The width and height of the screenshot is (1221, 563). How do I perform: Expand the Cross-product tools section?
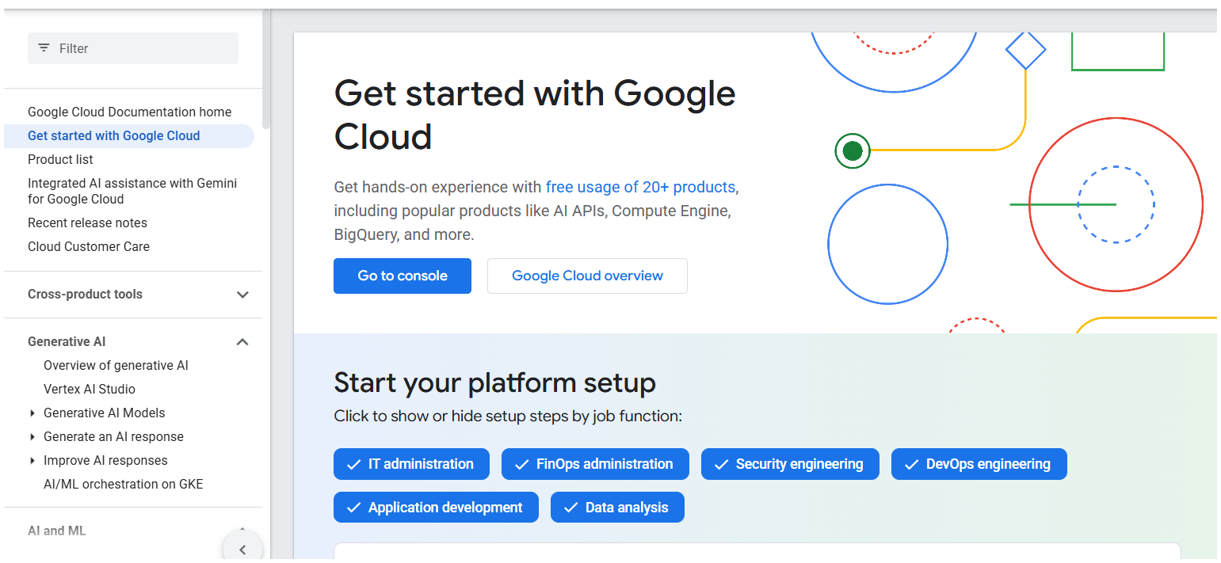(242, 295)
